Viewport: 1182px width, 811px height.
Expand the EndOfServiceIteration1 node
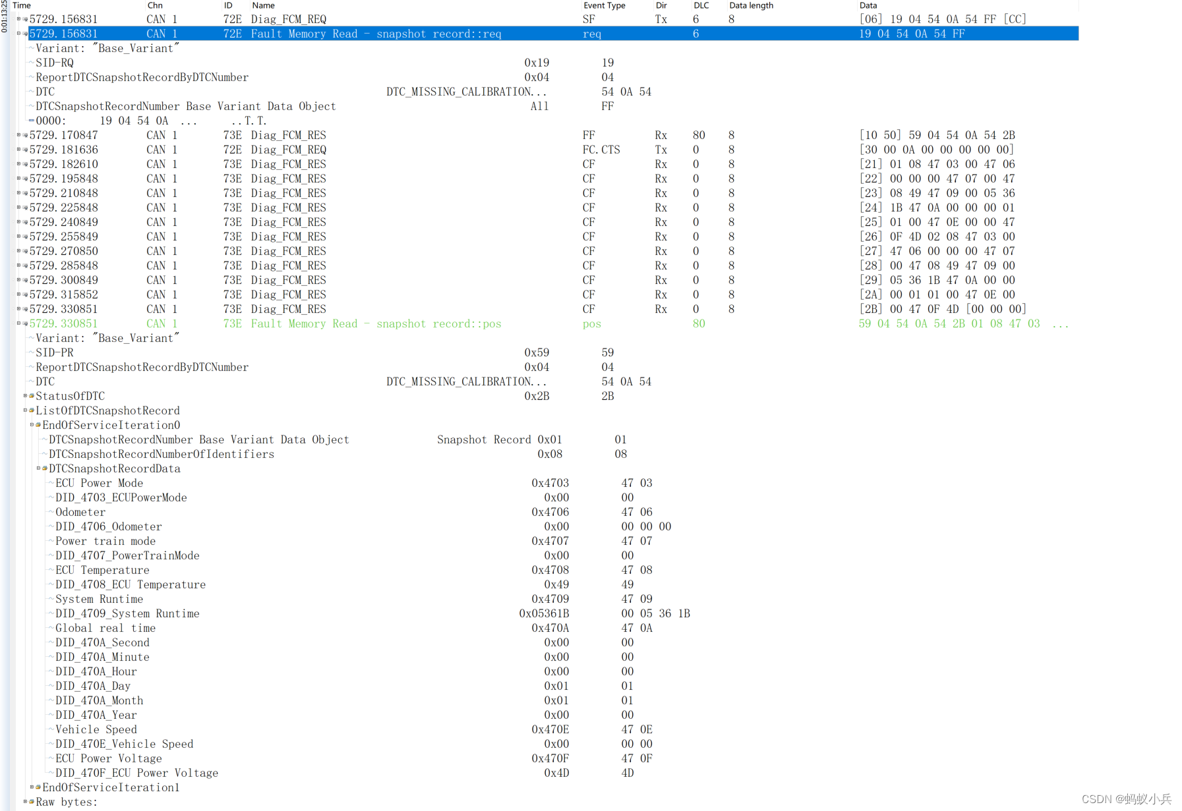click(32, 787)
